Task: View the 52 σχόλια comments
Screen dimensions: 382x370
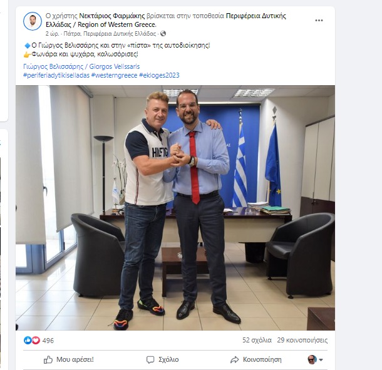Action: point(257,340)
